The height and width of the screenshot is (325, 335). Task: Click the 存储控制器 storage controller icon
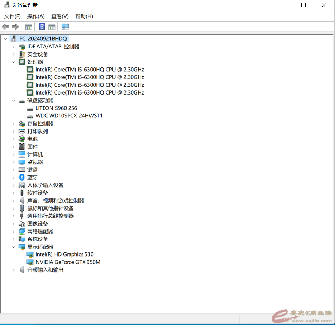click(22, 123)
